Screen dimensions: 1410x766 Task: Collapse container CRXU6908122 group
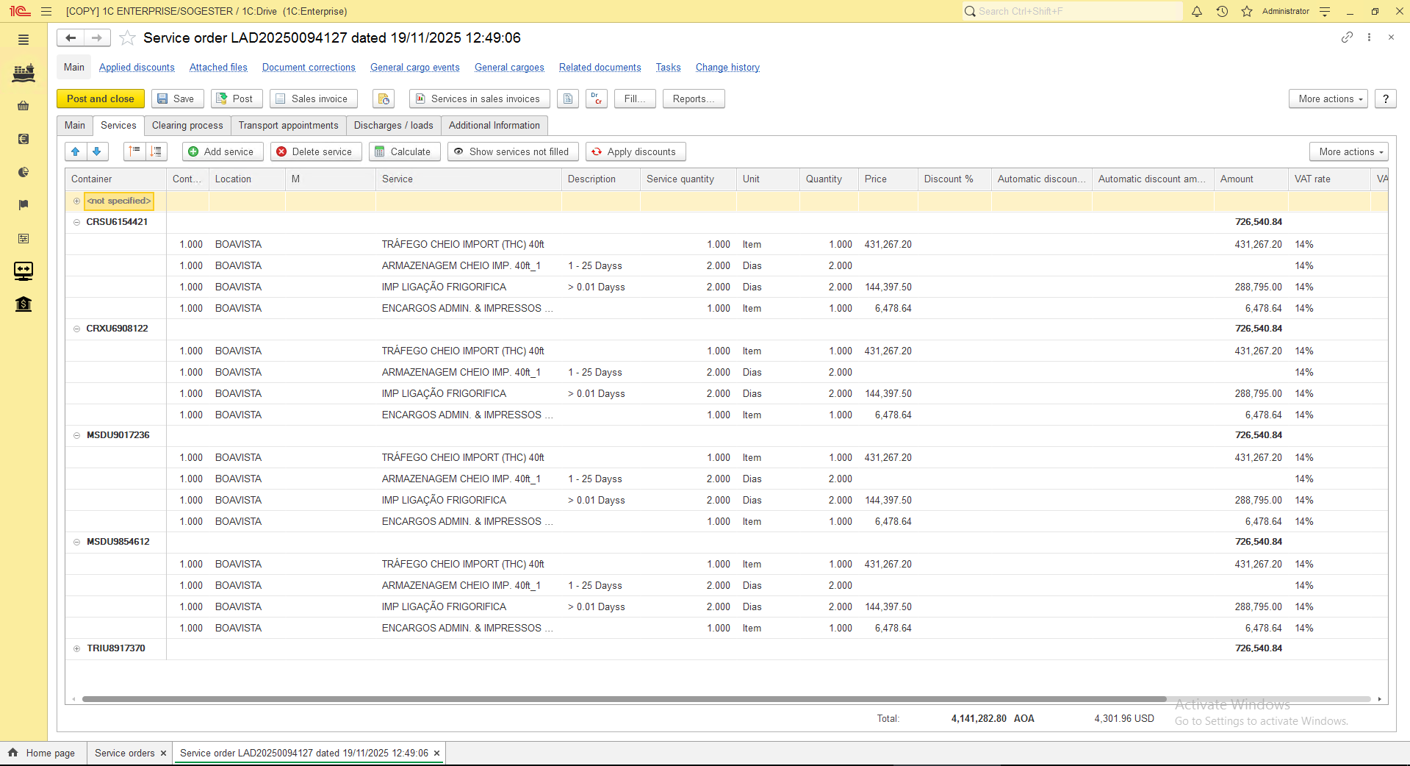76,329
